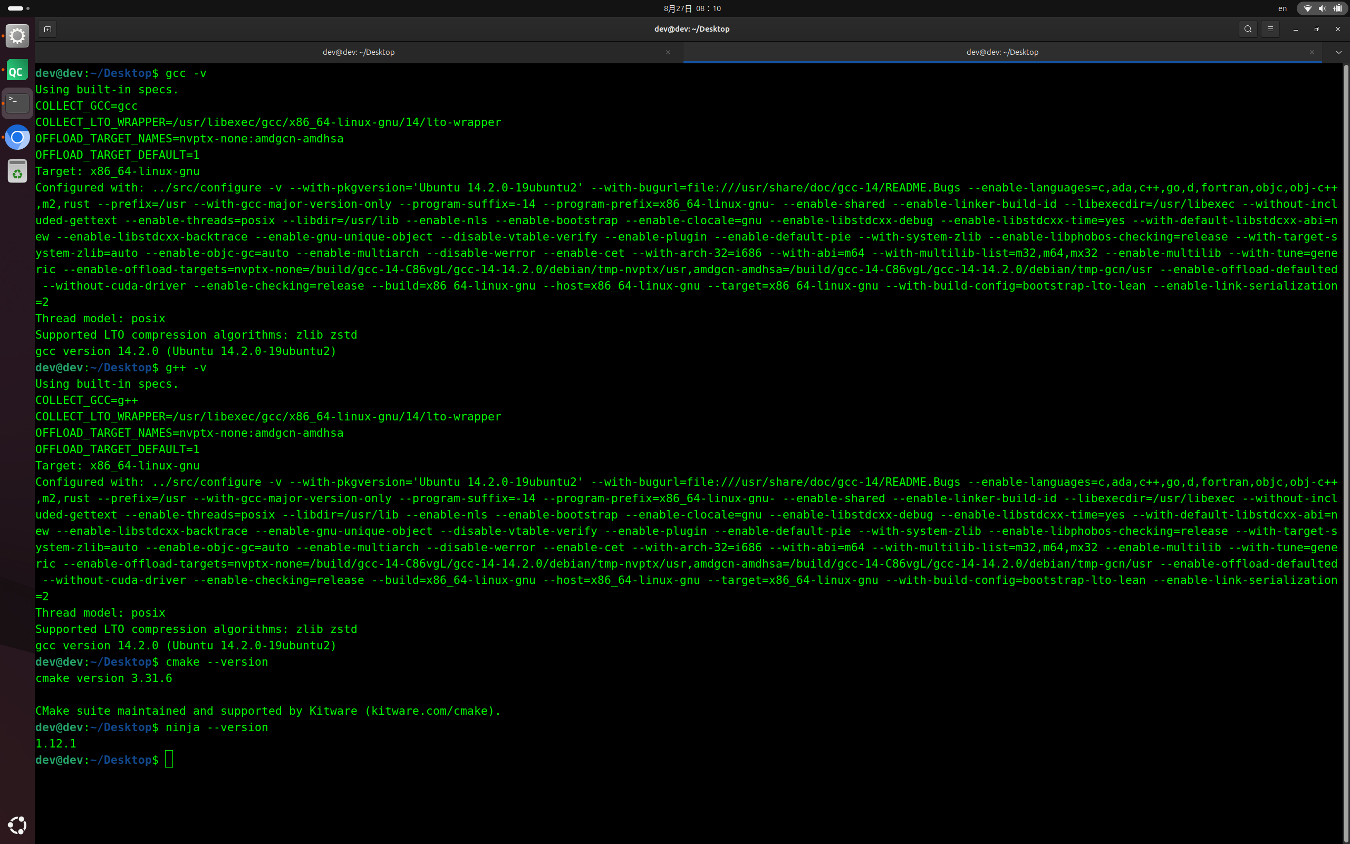Switch the input source labeled en
The height and width of the screenshot is (844, 1350).
pos(1282,8)
